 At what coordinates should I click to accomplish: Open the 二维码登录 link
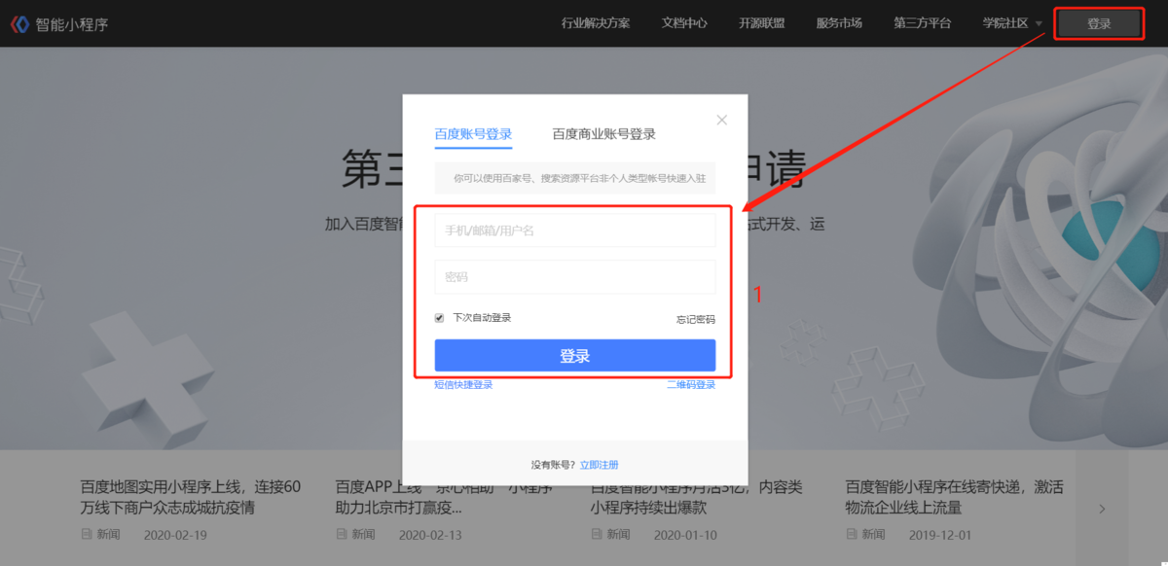(x=691, y=385)
